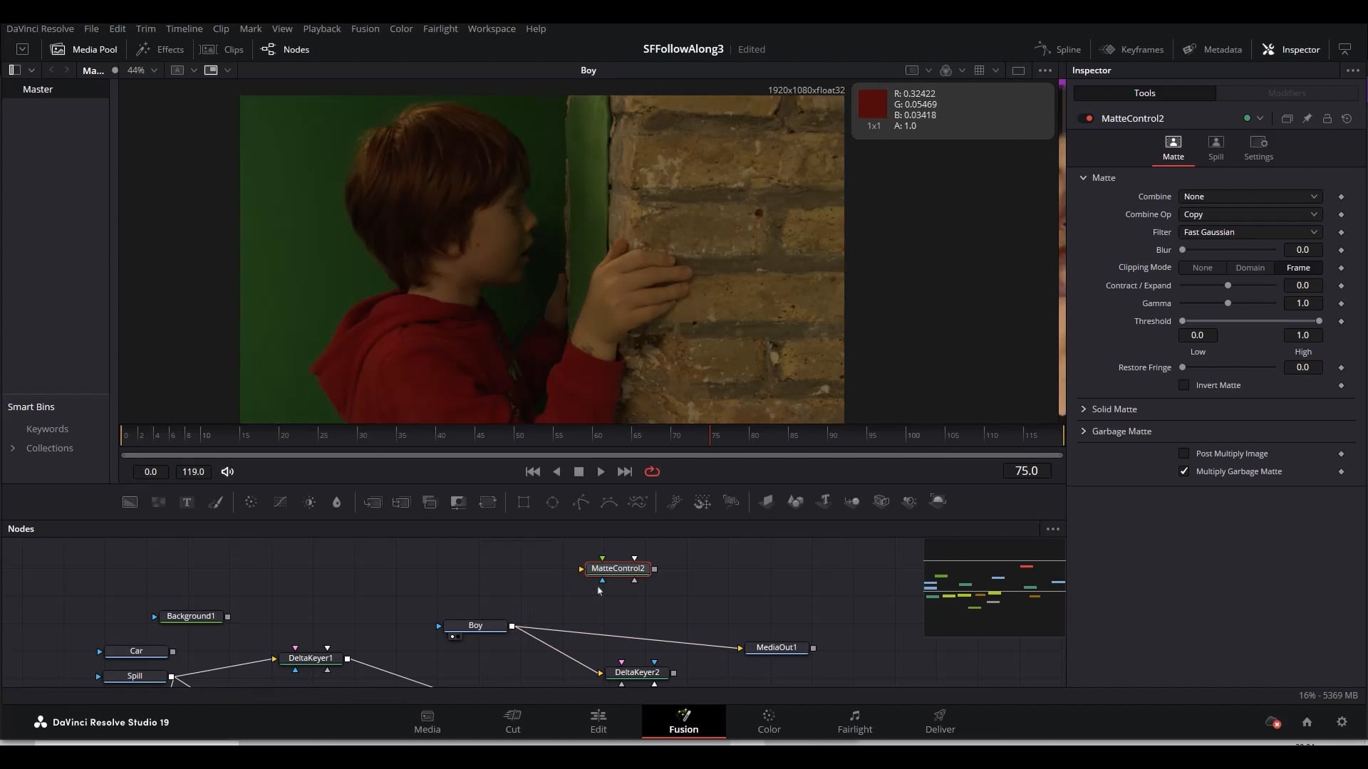The image size is (1368, 769).
Task: Add an Ellipse mask from the toolbar
Action: point(552,502)
